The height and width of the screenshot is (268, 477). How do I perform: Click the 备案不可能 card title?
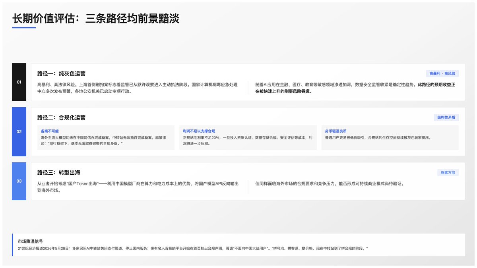pyautogui.click(x=50, y=131)
